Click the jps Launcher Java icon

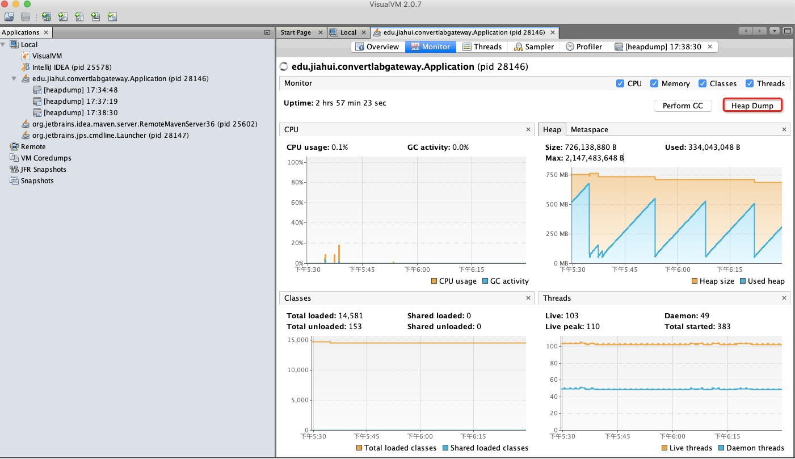tap(26, 135)
